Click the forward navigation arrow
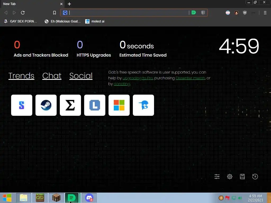 tap(14, 13)
